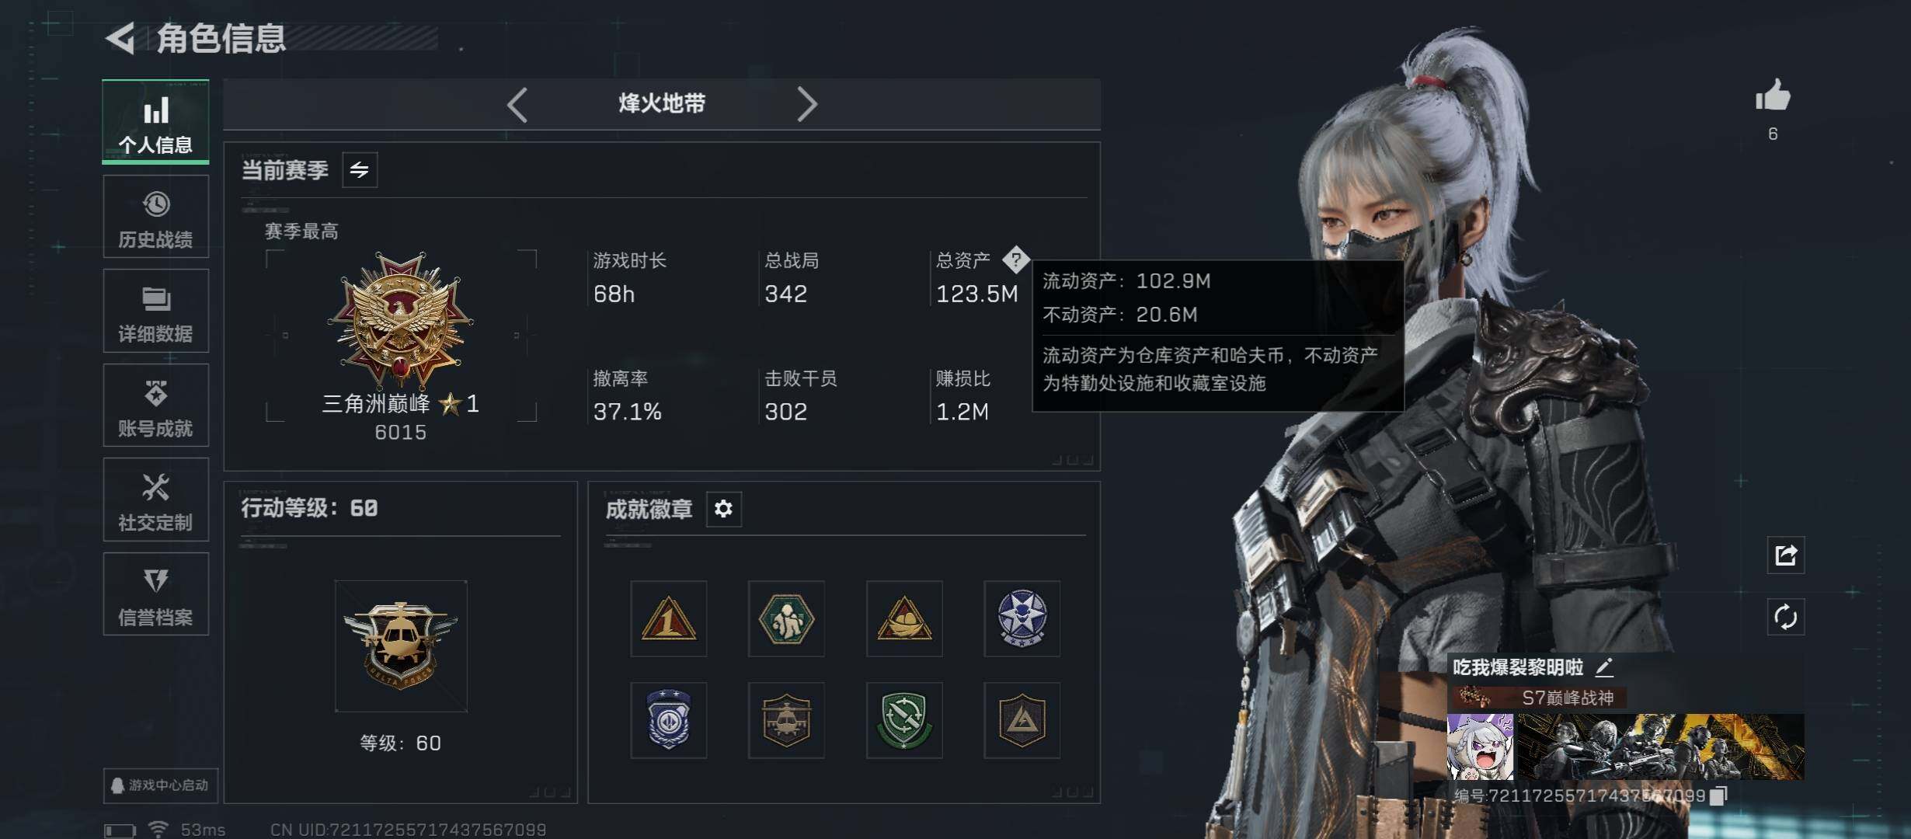Open the 信誉档案 section

tap(155, 594)
